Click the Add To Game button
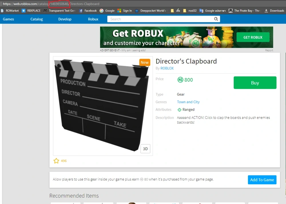The image size is (286, 204). tap(262, 180)
